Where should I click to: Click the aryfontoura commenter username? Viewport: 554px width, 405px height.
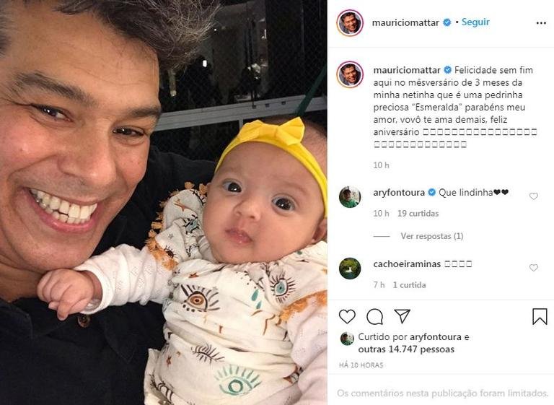(x=399, y=193)
